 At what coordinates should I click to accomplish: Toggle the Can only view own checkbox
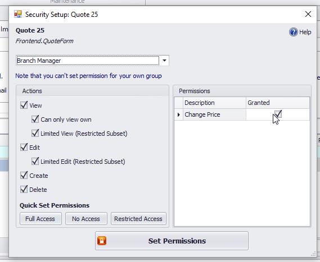(x=35, y=119)
